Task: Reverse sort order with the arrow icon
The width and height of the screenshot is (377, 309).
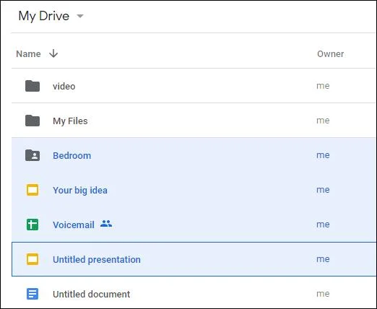Action: tap(53, 53)
